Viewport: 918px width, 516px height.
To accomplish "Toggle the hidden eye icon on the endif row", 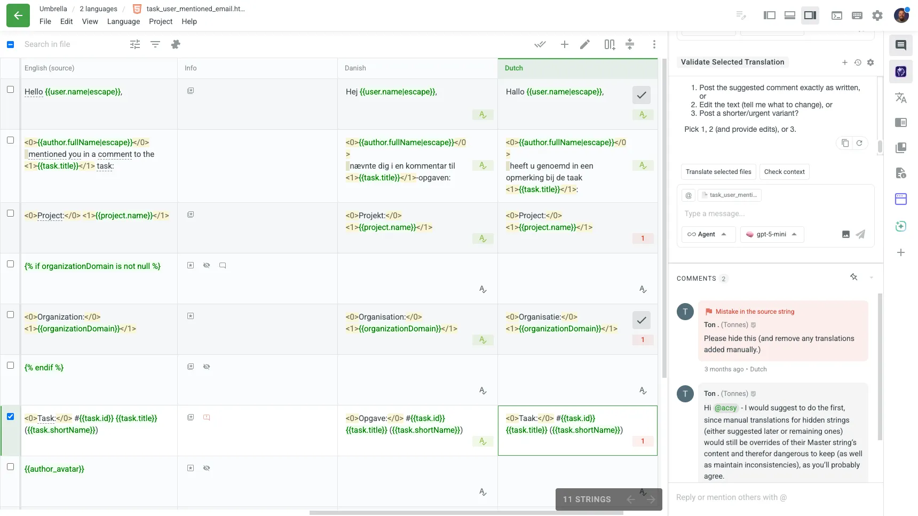I will tap(207, 367).
